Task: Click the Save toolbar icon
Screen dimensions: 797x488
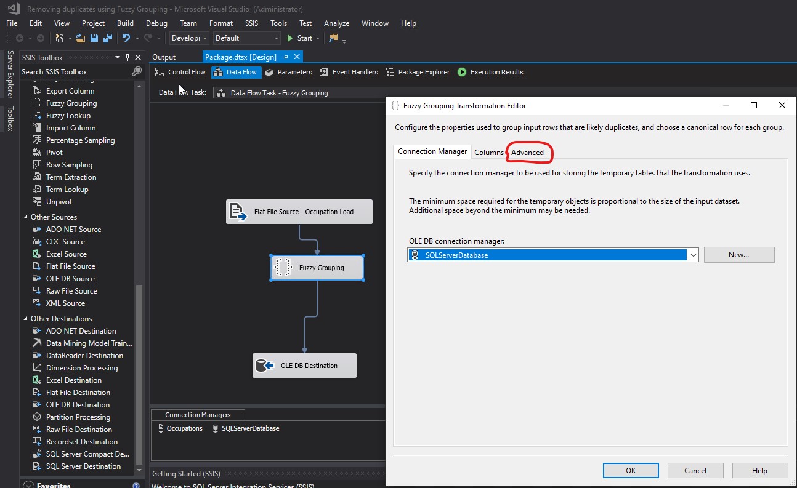Action: [94, 38]
